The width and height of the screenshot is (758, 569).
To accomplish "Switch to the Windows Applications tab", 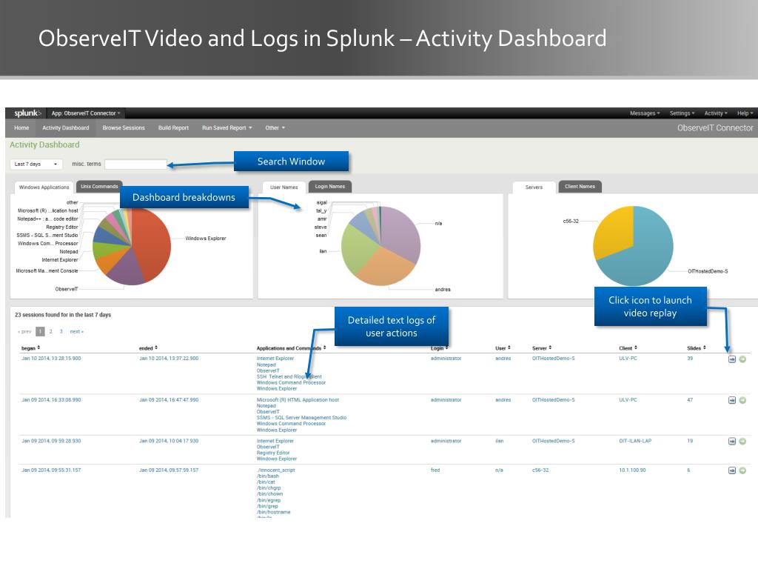I will [44, 187].
